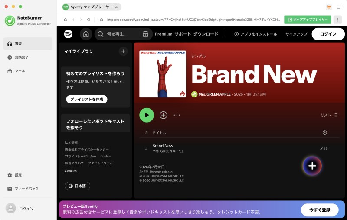Save album with circled plus icon

click(x=164, y=115)
